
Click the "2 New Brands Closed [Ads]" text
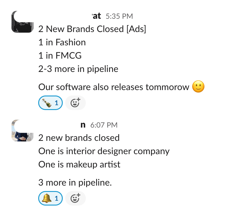tap(92, 29)
